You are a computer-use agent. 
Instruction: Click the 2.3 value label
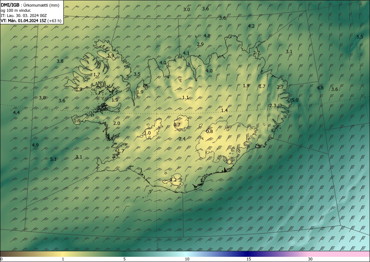[273, 106]
